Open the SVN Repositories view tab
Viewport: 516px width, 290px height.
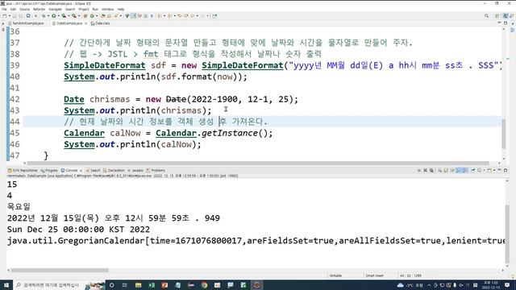[x=23, y=170]
